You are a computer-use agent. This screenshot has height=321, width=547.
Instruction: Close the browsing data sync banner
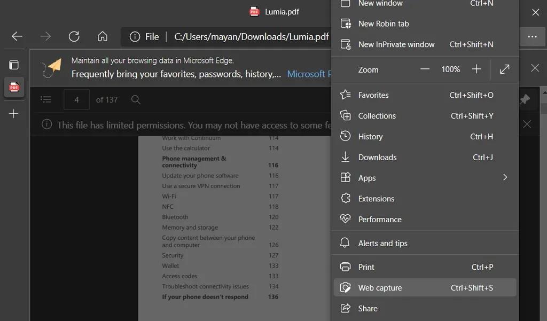[x=535, y=68]
